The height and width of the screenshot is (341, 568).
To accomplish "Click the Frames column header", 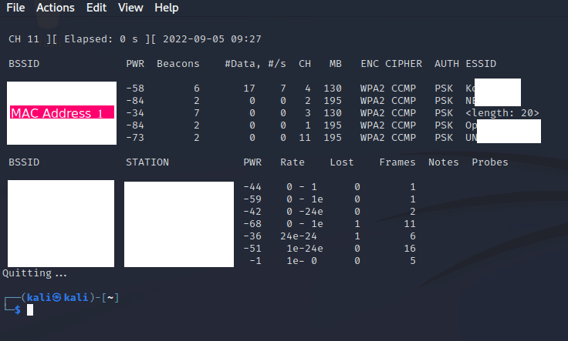I will coord(397,162).
